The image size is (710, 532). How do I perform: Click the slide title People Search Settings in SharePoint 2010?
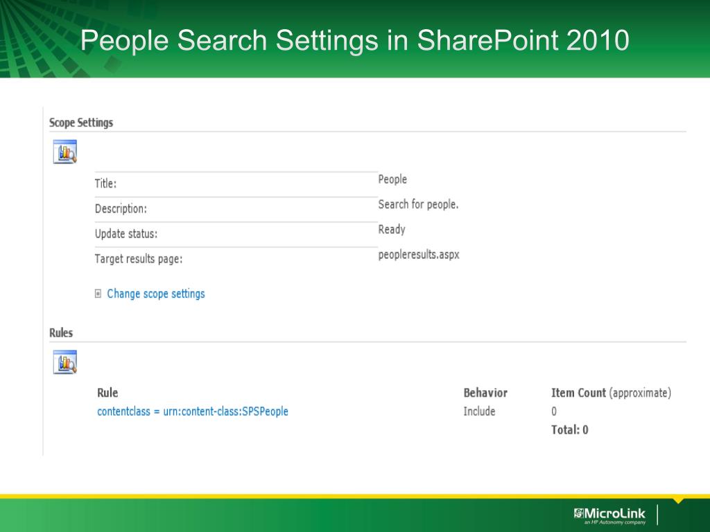click(354, 39)
